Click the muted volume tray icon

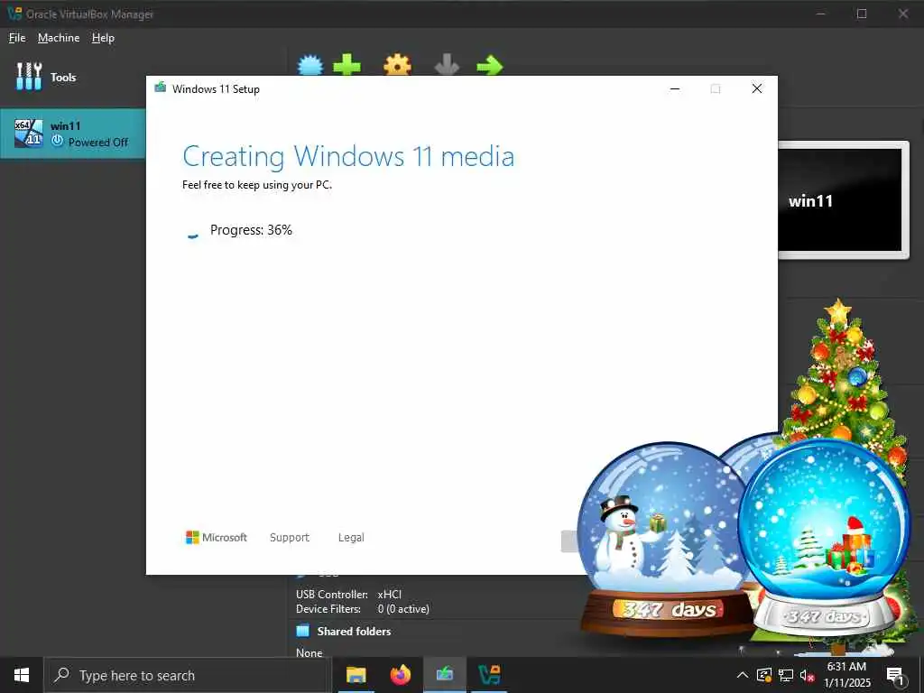pos(807,675)
